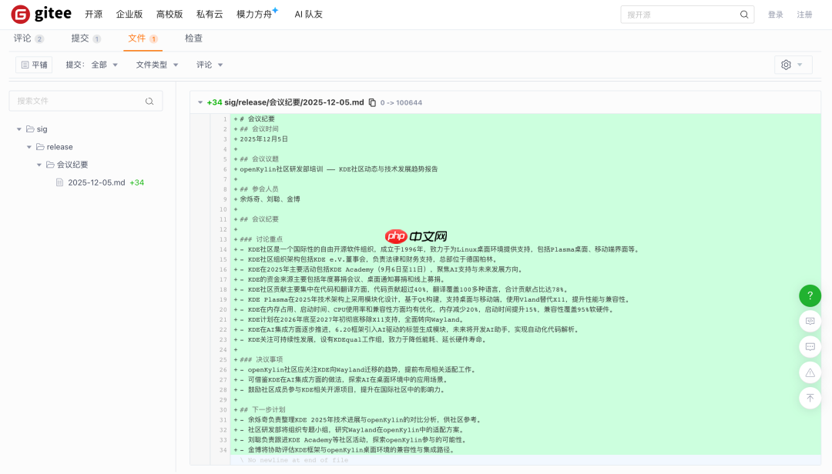
Task: Open the green help question-mark button
Action: coord(810,295)
